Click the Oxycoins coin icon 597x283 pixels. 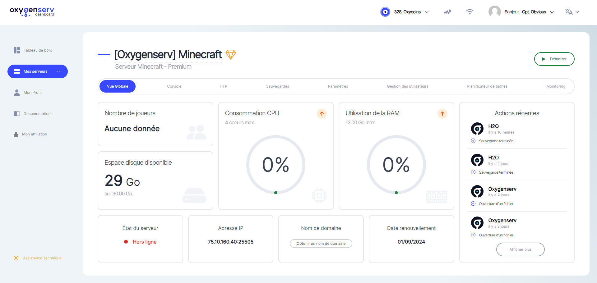pos(385,12)
